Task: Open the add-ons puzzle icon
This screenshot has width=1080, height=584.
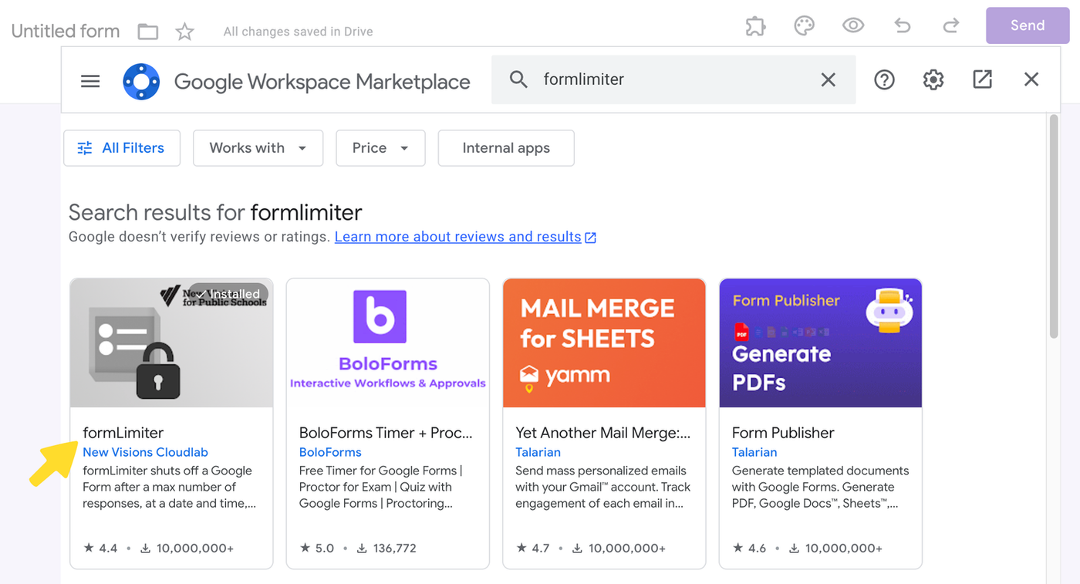Action: coord(755,25)
